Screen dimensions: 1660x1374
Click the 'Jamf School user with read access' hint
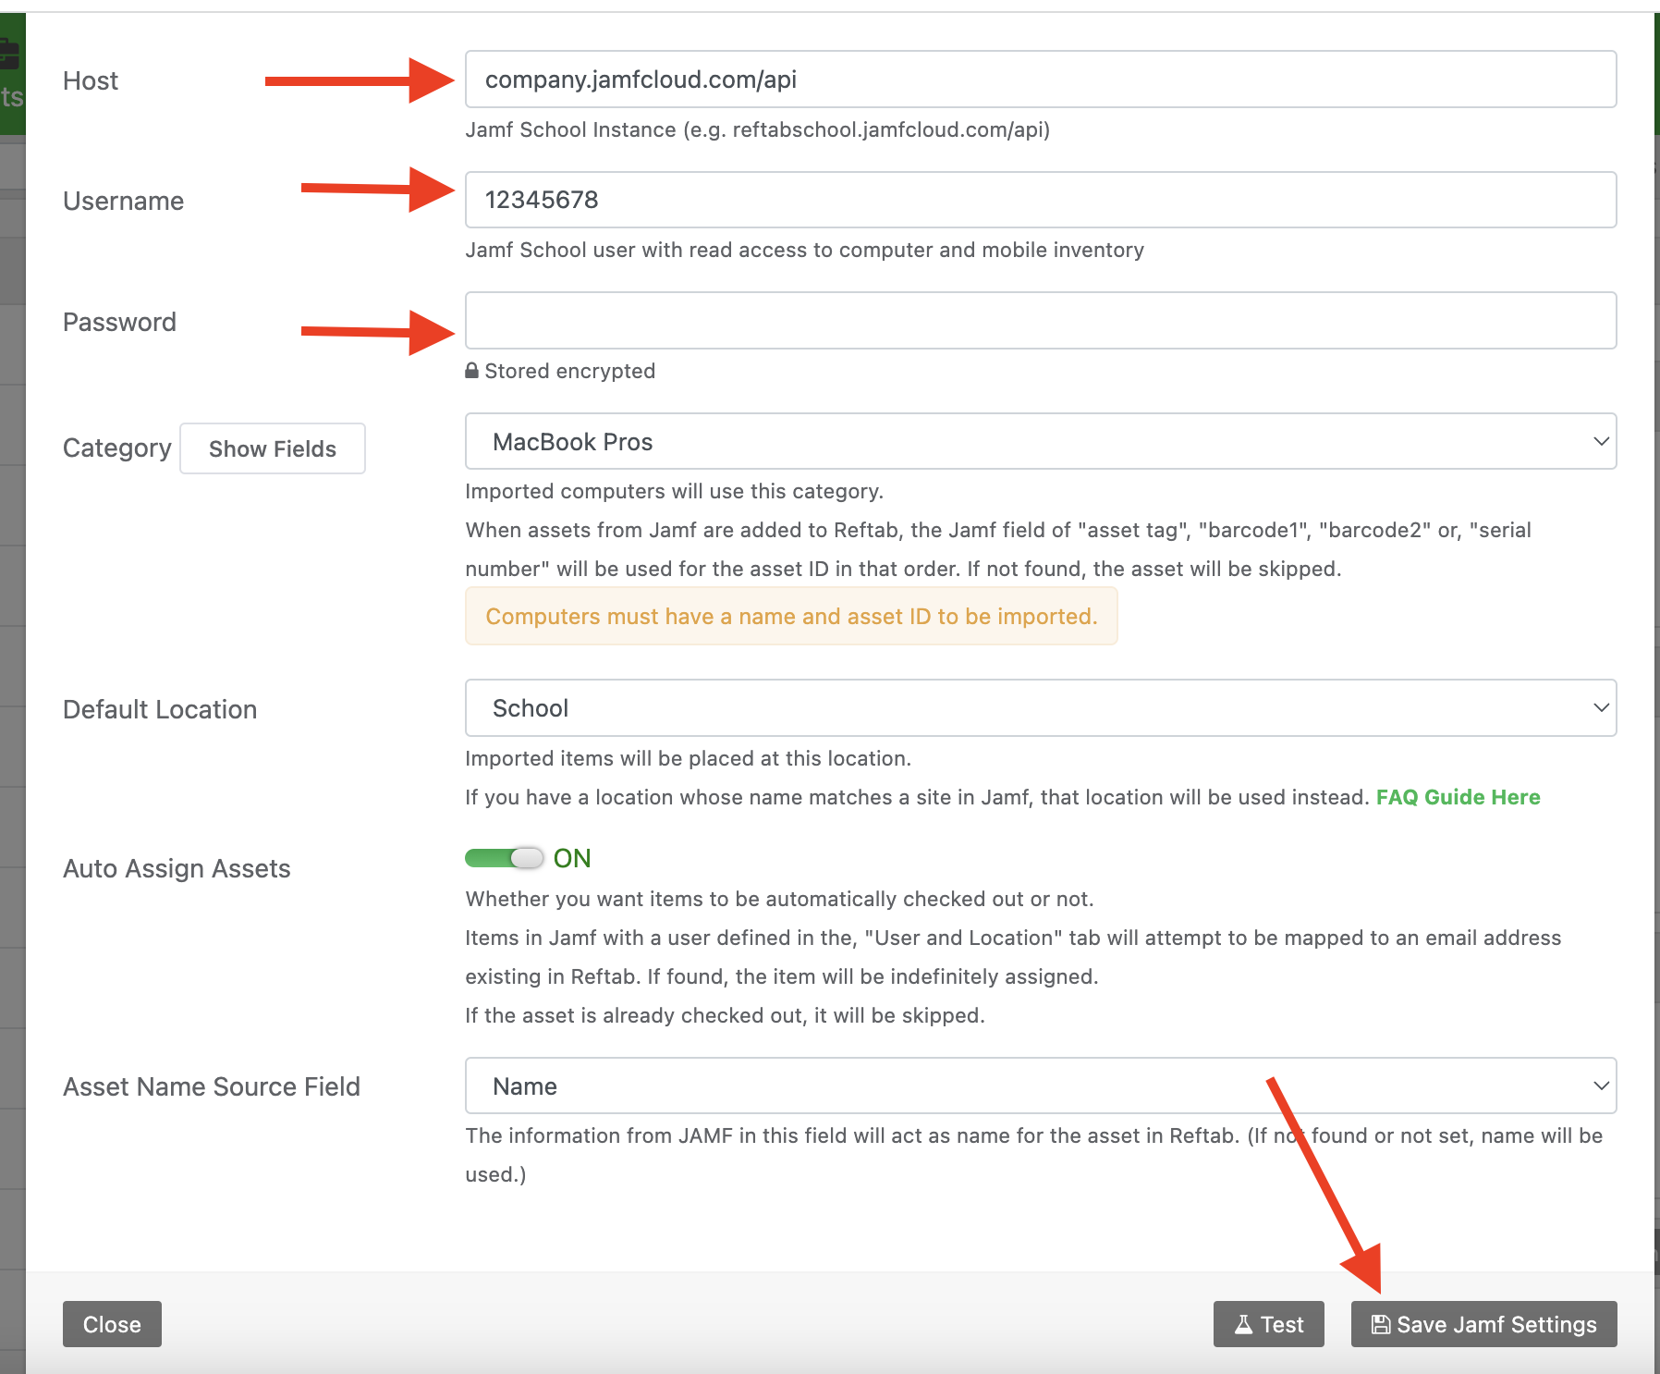coord(805,250)
